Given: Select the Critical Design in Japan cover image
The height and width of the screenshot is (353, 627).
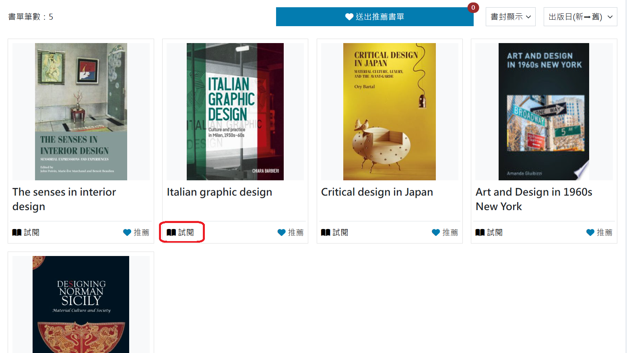Looking at the screenshot, I should click(x=390, y=111).
